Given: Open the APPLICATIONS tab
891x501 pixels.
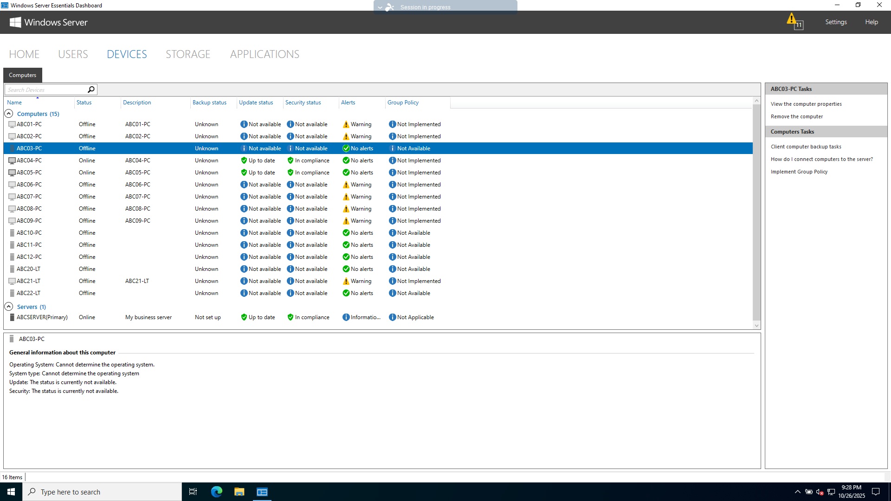Looking at the screenshot, I should coord(265,54).
